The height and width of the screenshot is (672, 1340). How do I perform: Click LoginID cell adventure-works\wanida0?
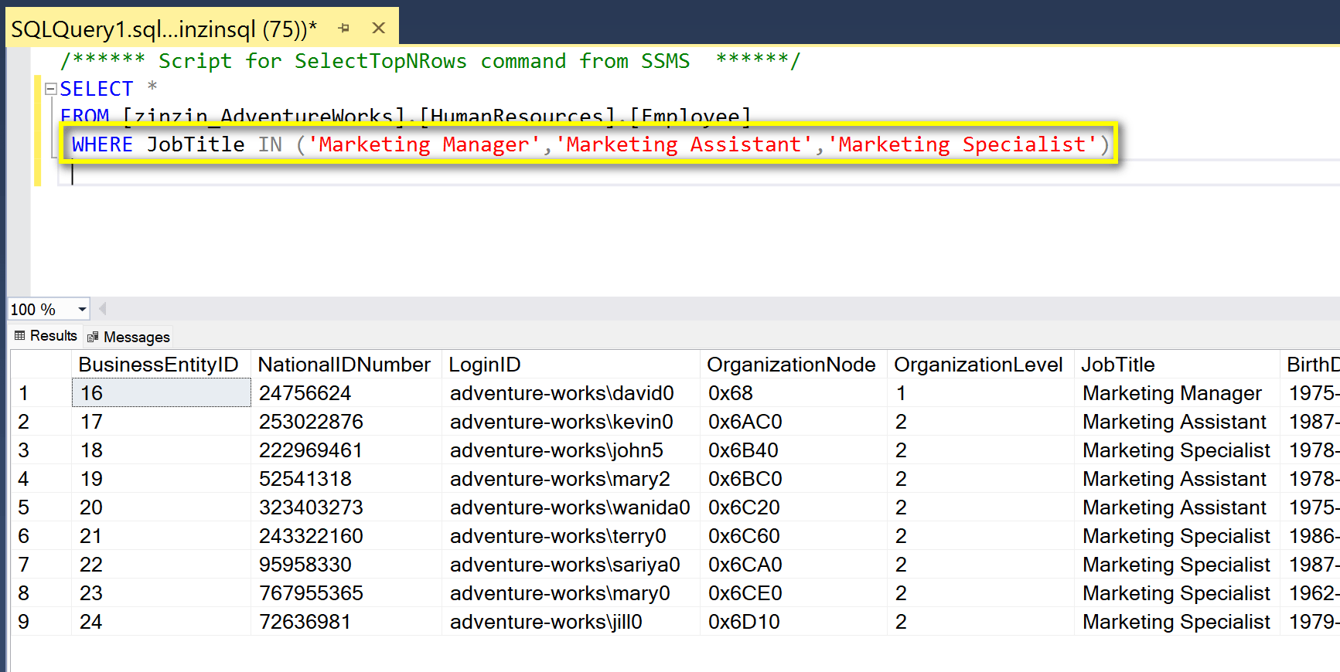point(571,507)
